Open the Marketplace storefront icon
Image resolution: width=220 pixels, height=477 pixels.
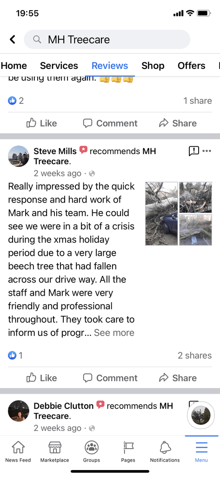pyautogui.click(x=55, y=447)
